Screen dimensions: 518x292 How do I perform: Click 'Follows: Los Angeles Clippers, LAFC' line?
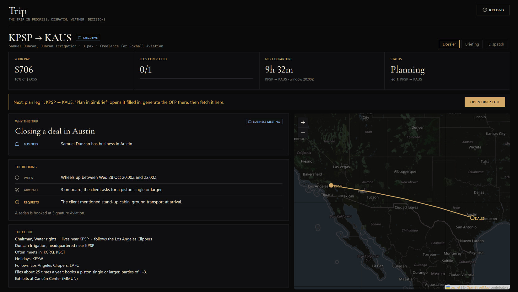pyautogui.click(x=47, y=265)
